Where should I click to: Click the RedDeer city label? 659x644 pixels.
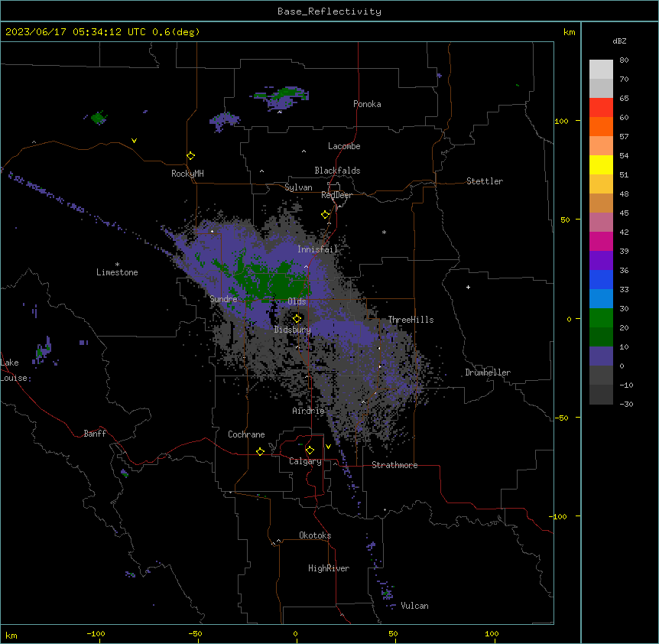(x=336, y=195)
